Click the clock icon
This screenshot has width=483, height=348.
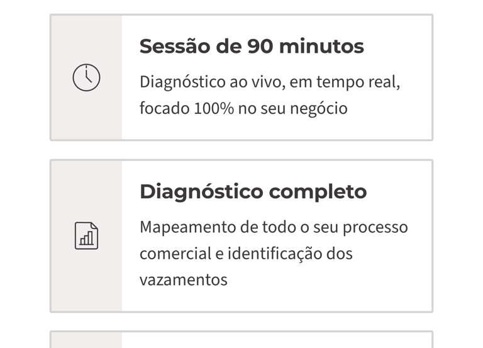(x=86, y=78)
